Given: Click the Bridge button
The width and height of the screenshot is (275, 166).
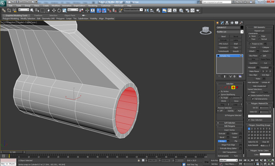Looking at the screenshot, I should (222, 141).
